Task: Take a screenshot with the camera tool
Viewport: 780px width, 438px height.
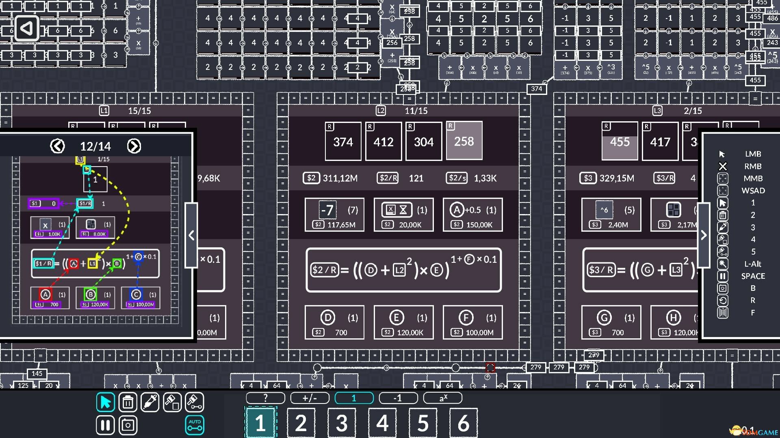Action: tap(127, 425)
